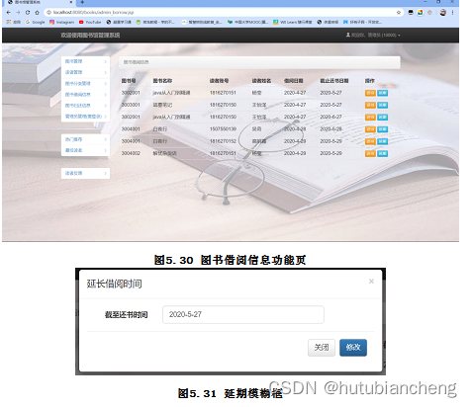Select reader number cell 1816270152
This screenshot has width=472, height=407.
[223, 141]
